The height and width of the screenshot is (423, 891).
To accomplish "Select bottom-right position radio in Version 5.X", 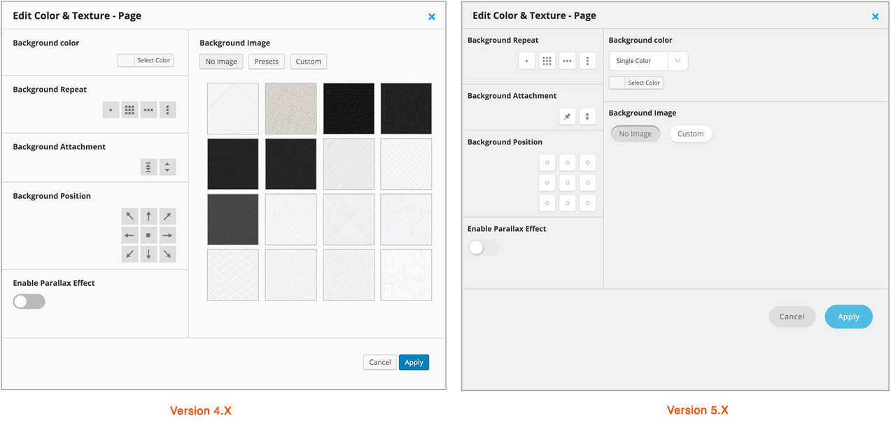I will tap(587, 203).
